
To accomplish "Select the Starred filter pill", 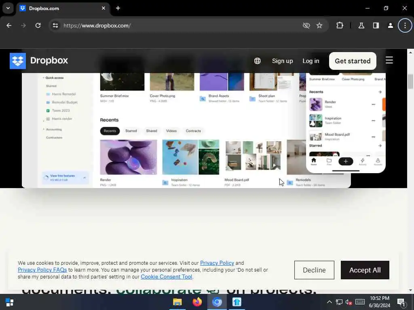I will click(x=131, y=131).
